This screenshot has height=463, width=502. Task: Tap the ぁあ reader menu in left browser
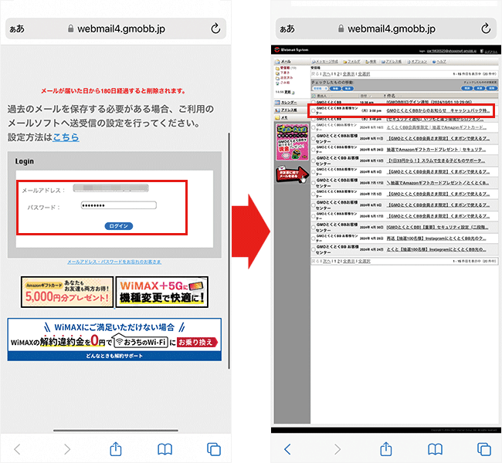tap(17, 29)
